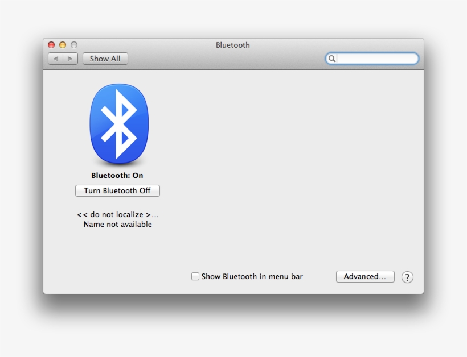This screenshot has width=467, height=357.
Task: Click the forward navigation arrow
Action: 69,58
